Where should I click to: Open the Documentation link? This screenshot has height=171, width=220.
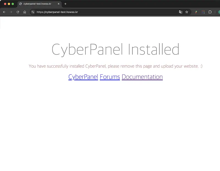pos(142,77)
